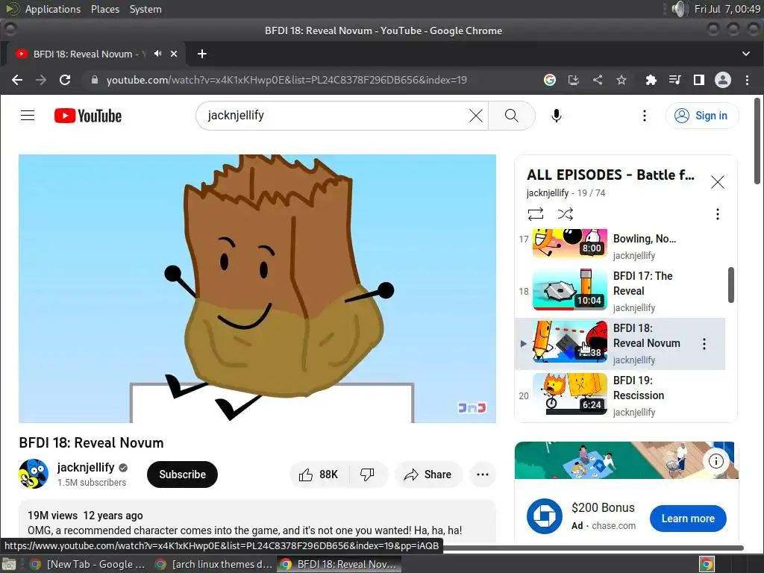The image size is (764, 573).
Task: Open options for BFDI 18 playlist item
Action: coord(704,344)
